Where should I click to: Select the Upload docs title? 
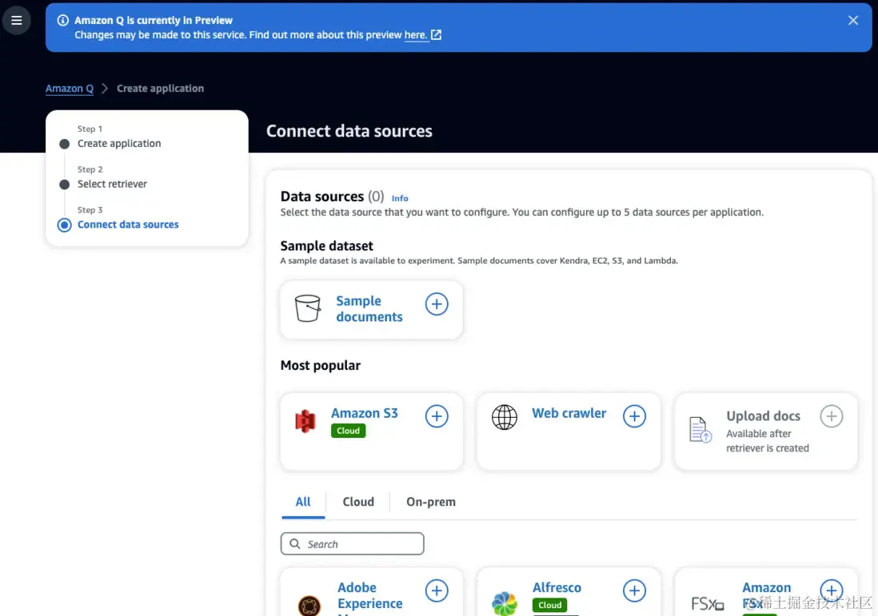[x=763, y=416]
